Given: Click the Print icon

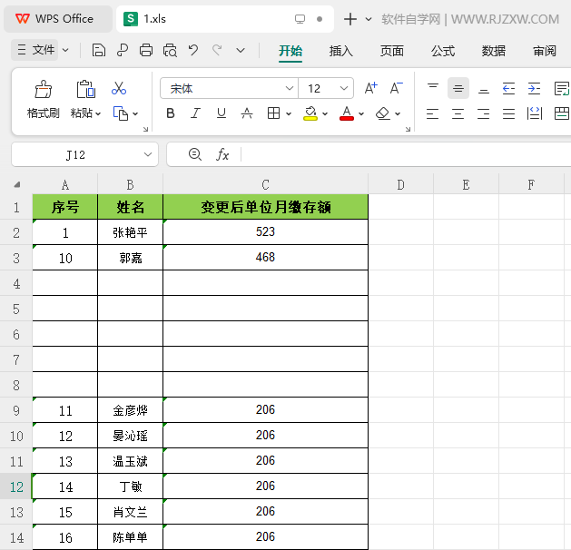Looking at the screenshot, I should coord(146,50).
